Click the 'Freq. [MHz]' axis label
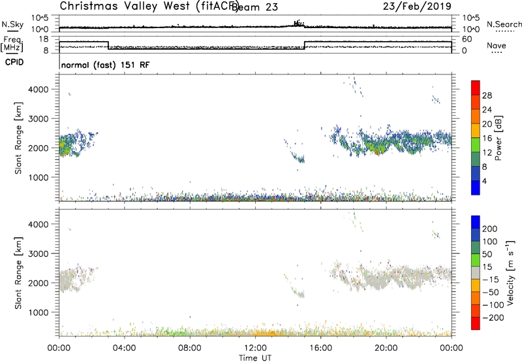522x362 pixels. [12, 44]
